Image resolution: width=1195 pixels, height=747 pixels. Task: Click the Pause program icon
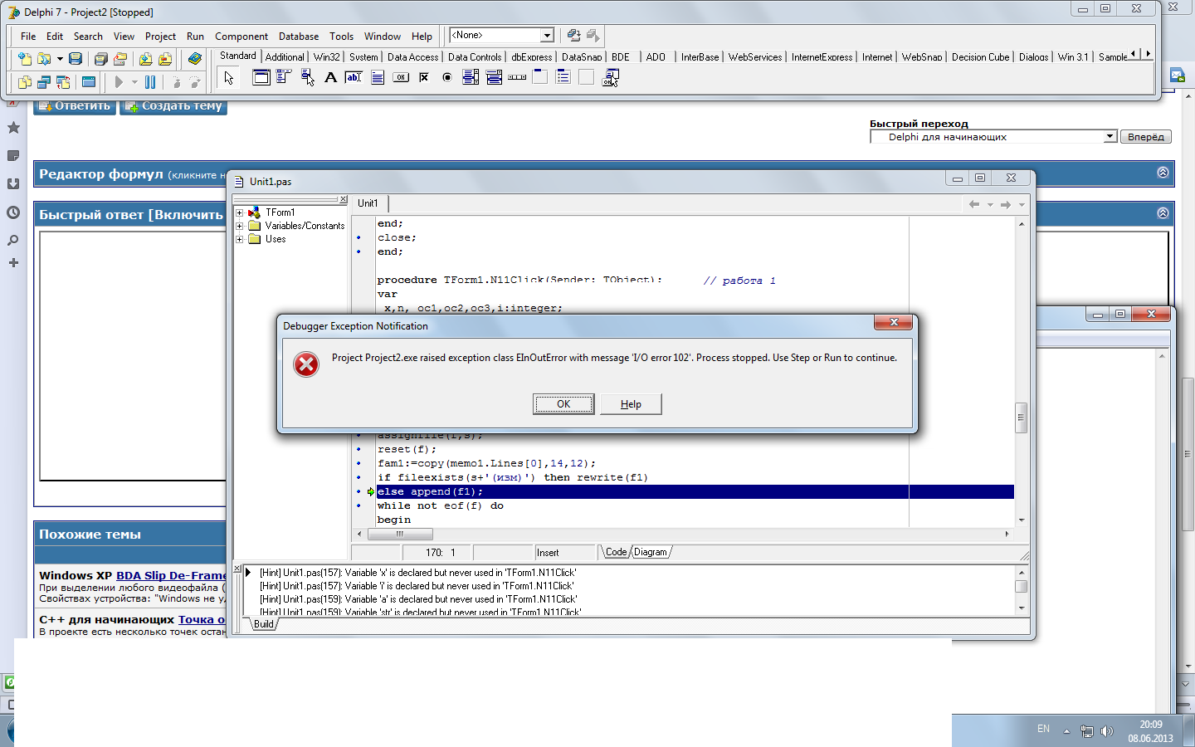click(150, 82)
